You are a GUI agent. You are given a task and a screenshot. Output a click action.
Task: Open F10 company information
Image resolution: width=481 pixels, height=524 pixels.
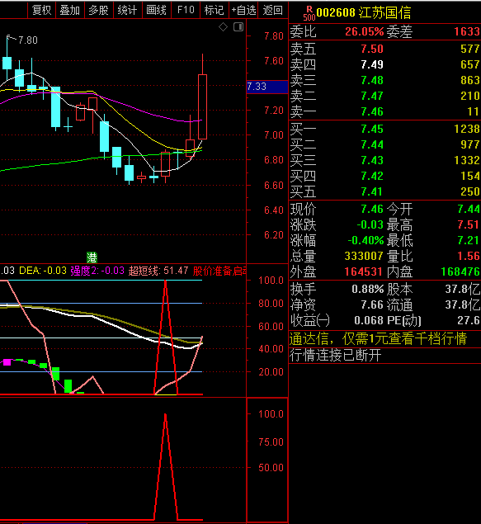pos(186,10)
